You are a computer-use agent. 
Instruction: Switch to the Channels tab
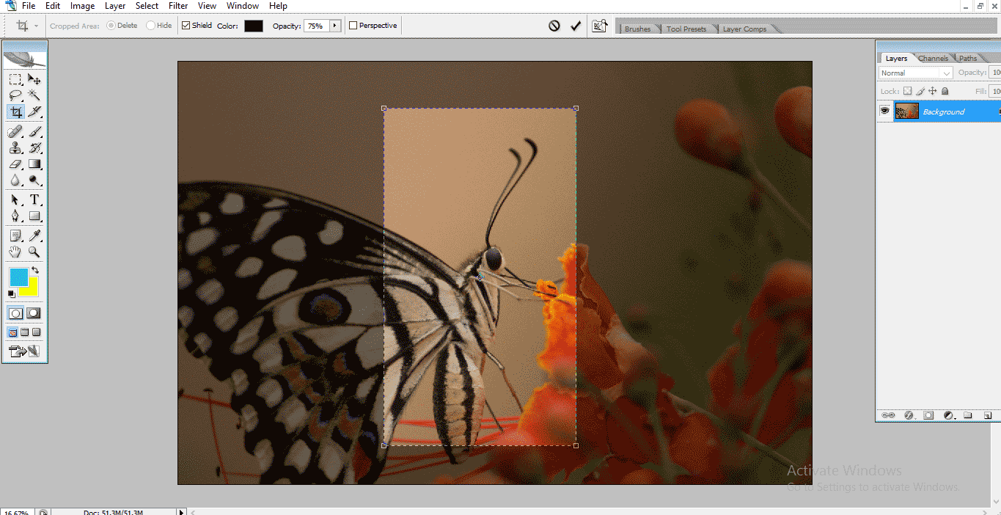point(933,58)
